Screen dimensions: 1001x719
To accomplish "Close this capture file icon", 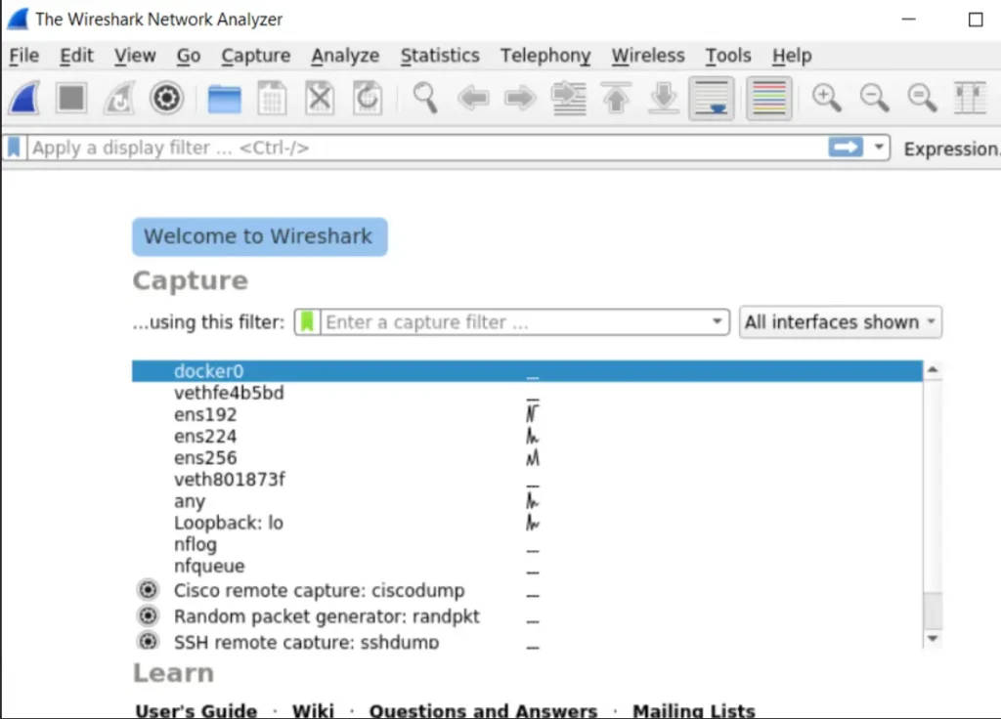I will coord(320,99).
